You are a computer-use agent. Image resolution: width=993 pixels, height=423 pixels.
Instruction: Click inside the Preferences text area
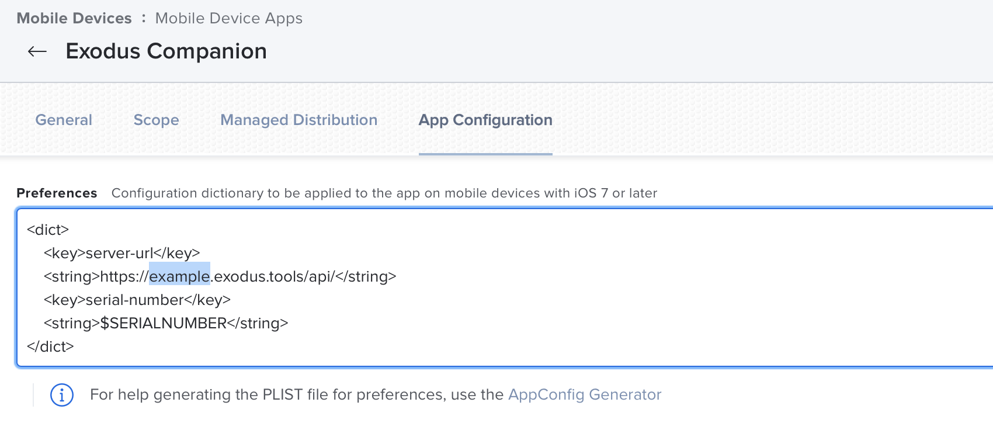(x=505, y=287)
